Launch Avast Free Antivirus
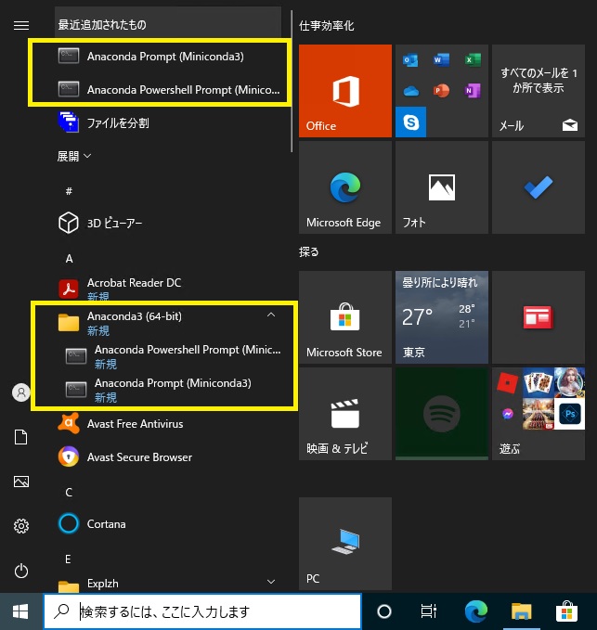Screen dimensions: 597x630 coord(169,423)
